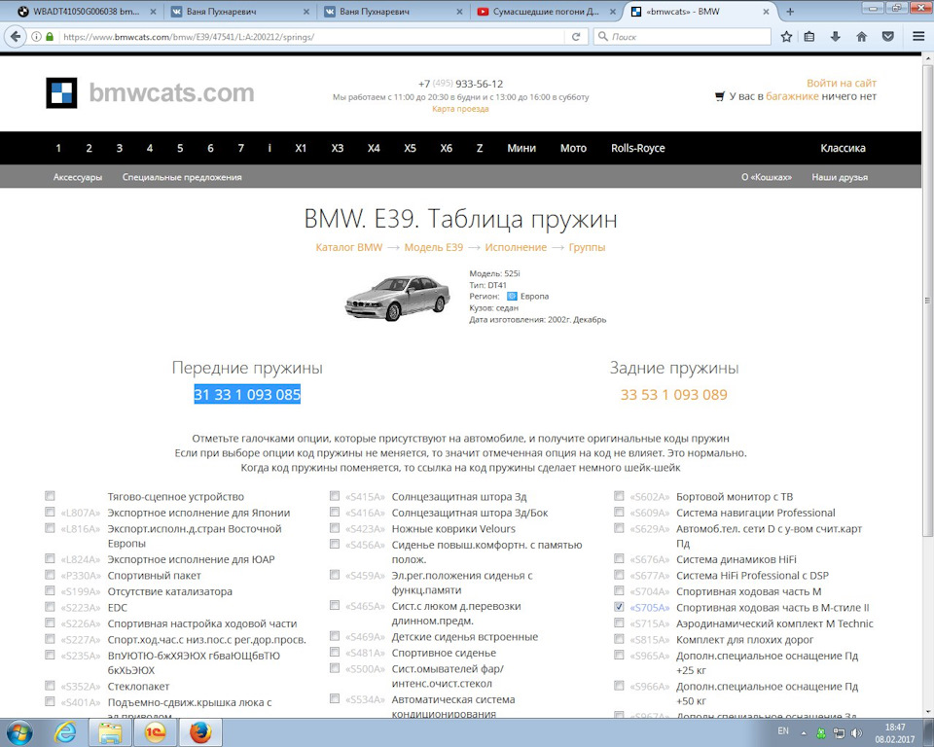Launch Internet Explorer from taskbar
Viewport: 934px width, 747px height.
coord(64,732)
